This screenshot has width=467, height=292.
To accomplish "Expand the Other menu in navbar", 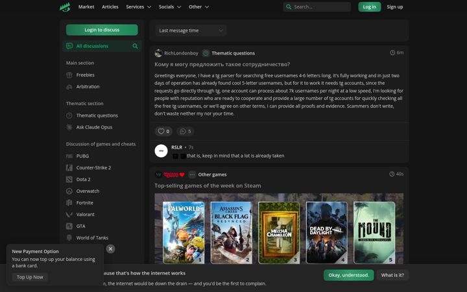I will click(198, 7).
